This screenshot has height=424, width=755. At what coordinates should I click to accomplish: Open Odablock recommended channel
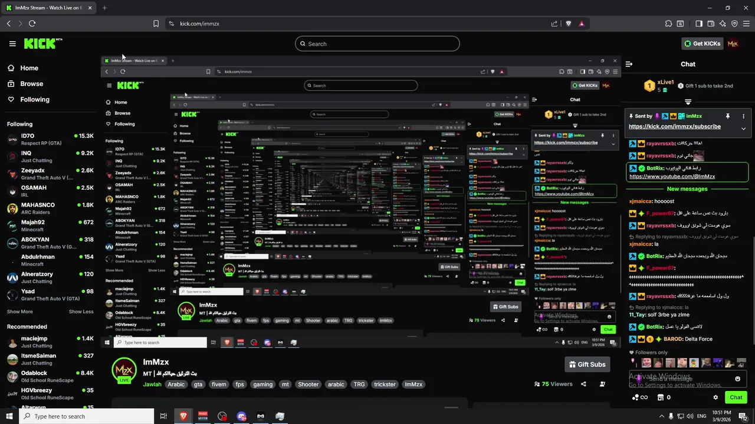(50, 376)
